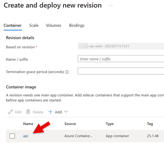Click the Source column header
The image size is (164, 144).
tap(70, 124)
